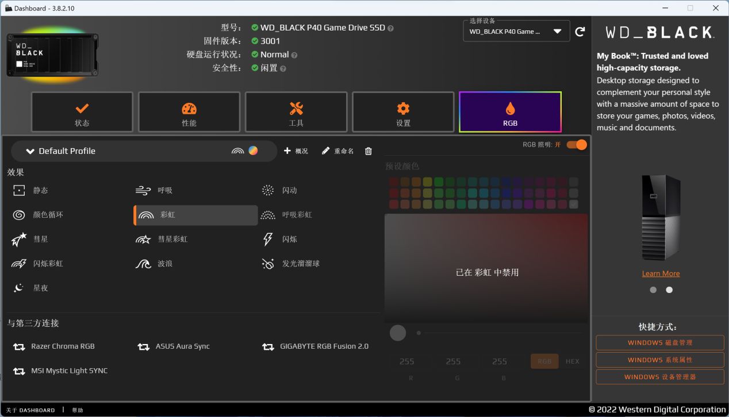This screenshot has height=417, width=729.
Task: Add new profile with 概况 plus
Action: tap(296, 151)
